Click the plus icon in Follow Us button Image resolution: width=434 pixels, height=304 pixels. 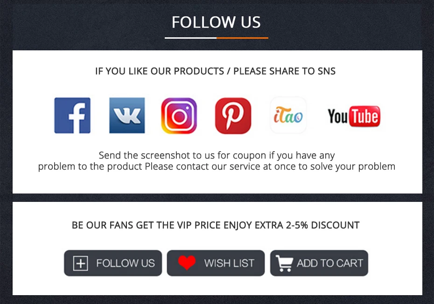[x=81, y=263]
